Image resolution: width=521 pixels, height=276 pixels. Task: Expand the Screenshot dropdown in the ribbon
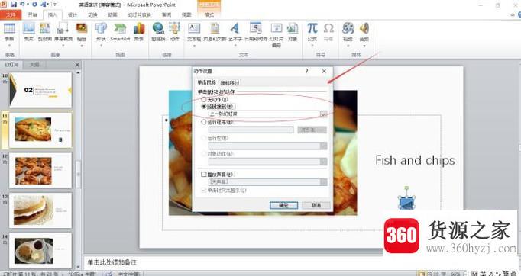tap(63, 45)
